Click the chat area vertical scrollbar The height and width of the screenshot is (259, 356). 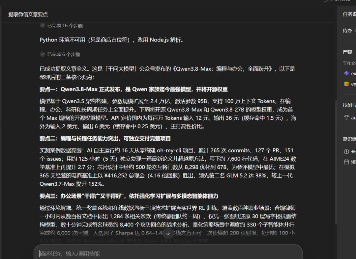336,162
